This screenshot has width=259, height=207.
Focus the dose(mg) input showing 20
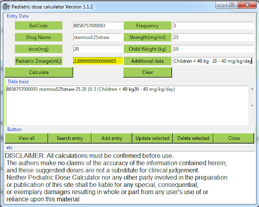pyautogui.click(x=98, y=49)
